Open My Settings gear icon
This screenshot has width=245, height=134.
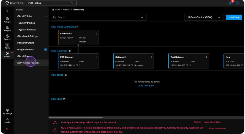[x=7, y=111]
